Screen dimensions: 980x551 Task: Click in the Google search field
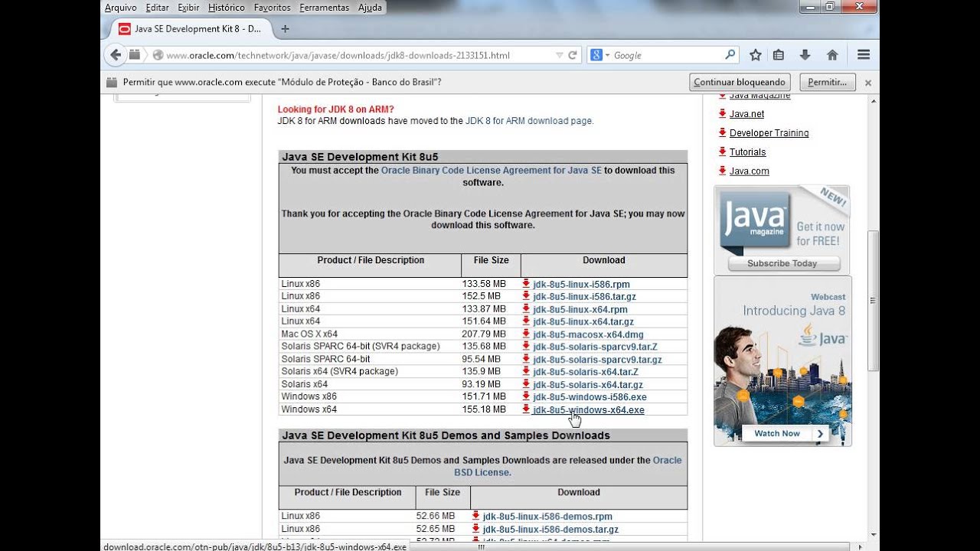(668, 55)
